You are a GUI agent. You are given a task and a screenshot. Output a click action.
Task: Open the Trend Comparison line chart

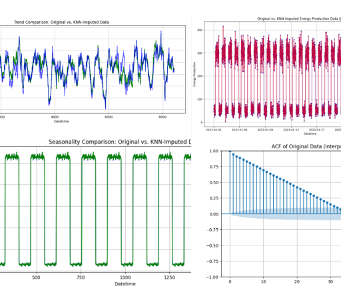pos(93,69)
